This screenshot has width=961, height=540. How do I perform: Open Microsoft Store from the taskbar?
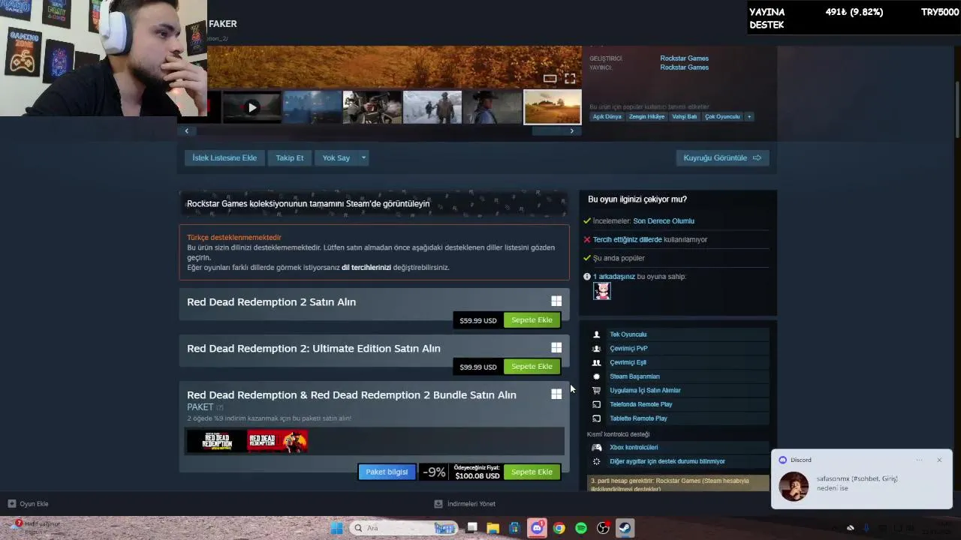pos(515,528)
